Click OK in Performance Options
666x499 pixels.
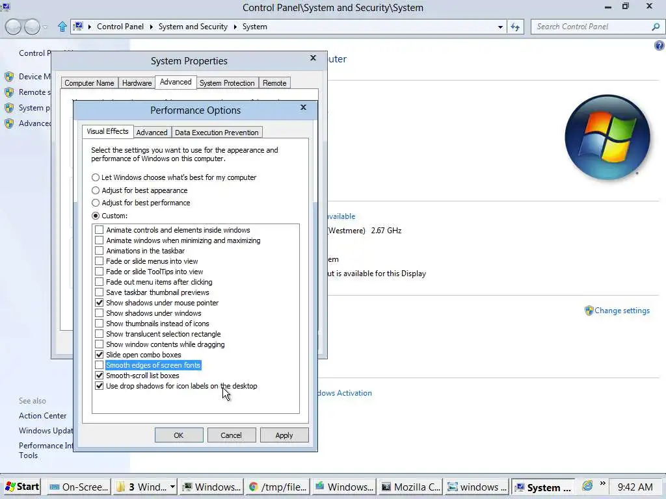point(179,435)
